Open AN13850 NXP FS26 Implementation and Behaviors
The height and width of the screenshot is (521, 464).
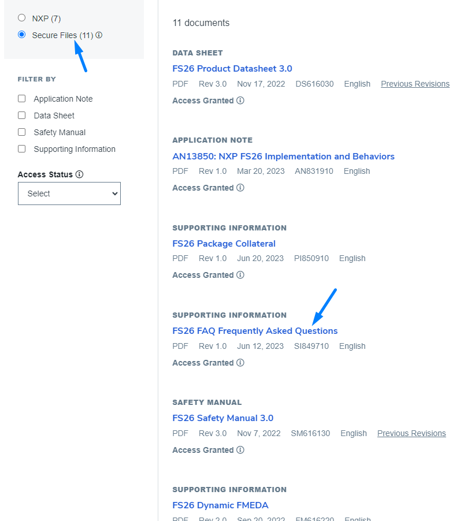pos(283,157)
